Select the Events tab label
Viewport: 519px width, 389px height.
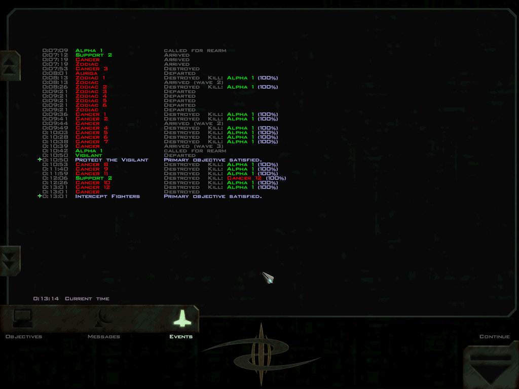pyautogui.click(x=181, y=337)
